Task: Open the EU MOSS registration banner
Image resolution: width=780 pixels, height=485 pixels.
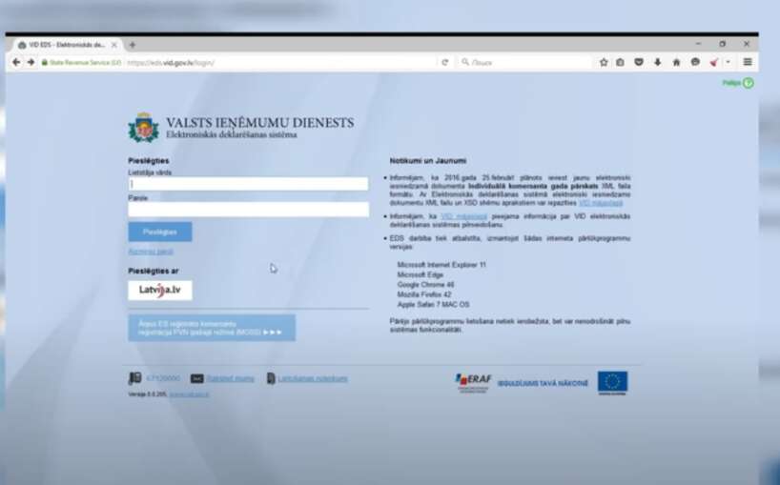Action: 212,328
